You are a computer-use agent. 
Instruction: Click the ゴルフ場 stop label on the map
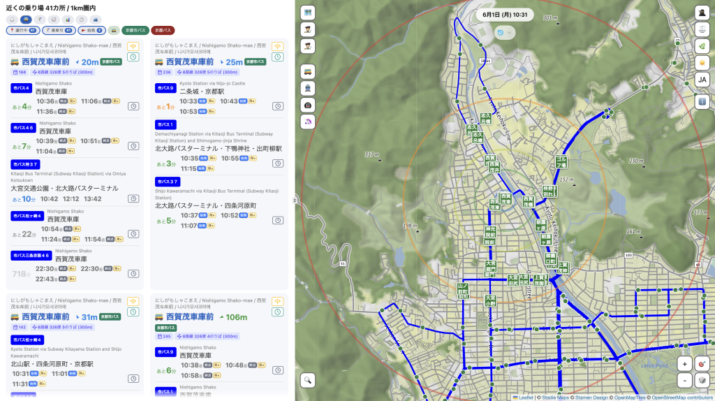(x=561, y=162)
